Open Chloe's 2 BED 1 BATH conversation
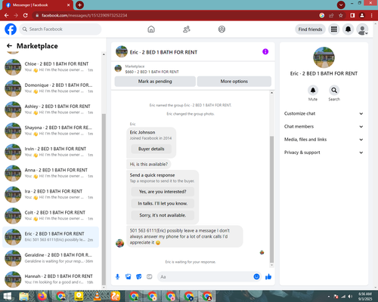Viewport: 378px width, 302px height. pos(51,67)
